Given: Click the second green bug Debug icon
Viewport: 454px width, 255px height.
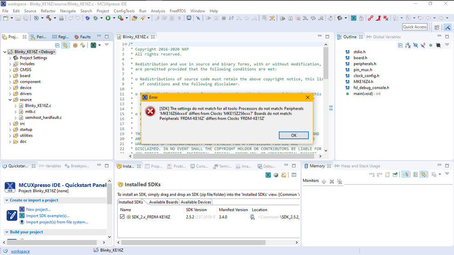Looking at the screenshot, I should pos(95,18).
